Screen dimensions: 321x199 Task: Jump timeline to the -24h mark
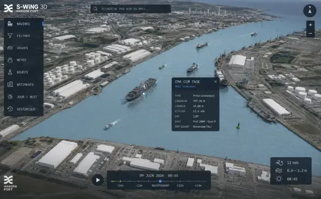(120, 186)
